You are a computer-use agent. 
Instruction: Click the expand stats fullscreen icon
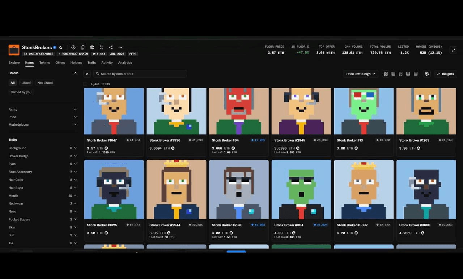453,50
